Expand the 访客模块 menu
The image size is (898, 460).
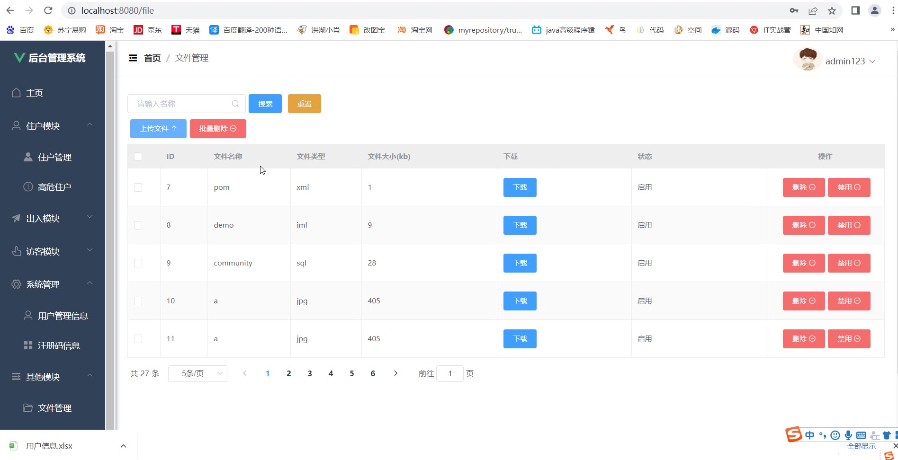tap(90, 250)
